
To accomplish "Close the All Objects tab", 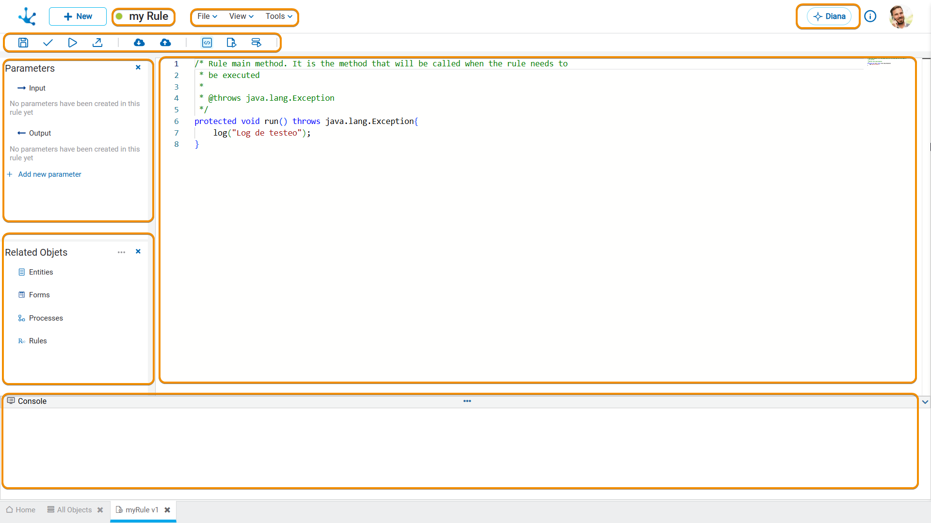I will point(100,510).
